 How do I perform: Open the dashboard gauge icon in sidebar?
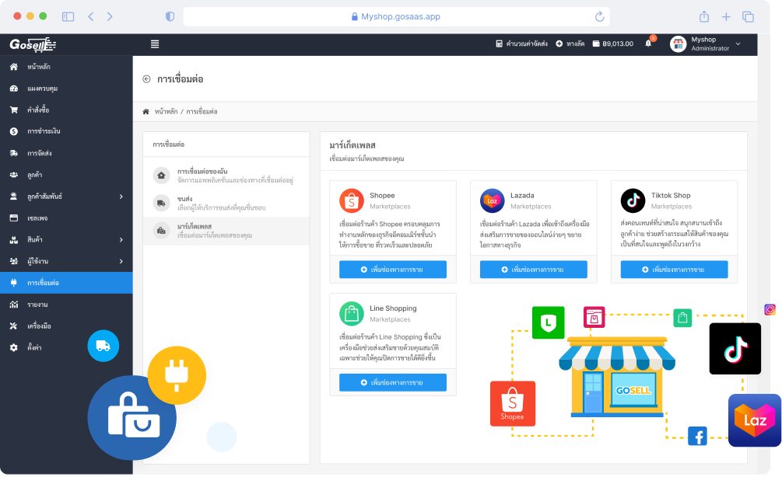tap(14, 89)
